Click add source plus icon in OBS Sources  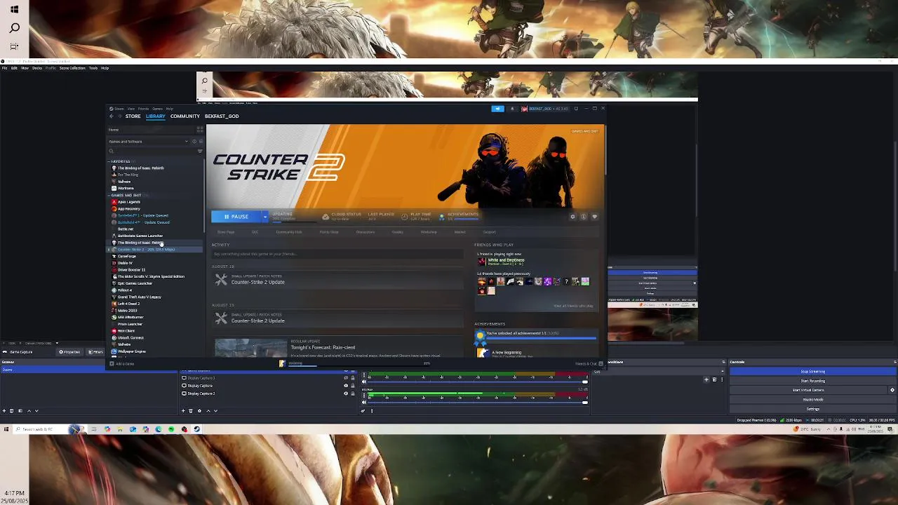[x=183, y=410]
